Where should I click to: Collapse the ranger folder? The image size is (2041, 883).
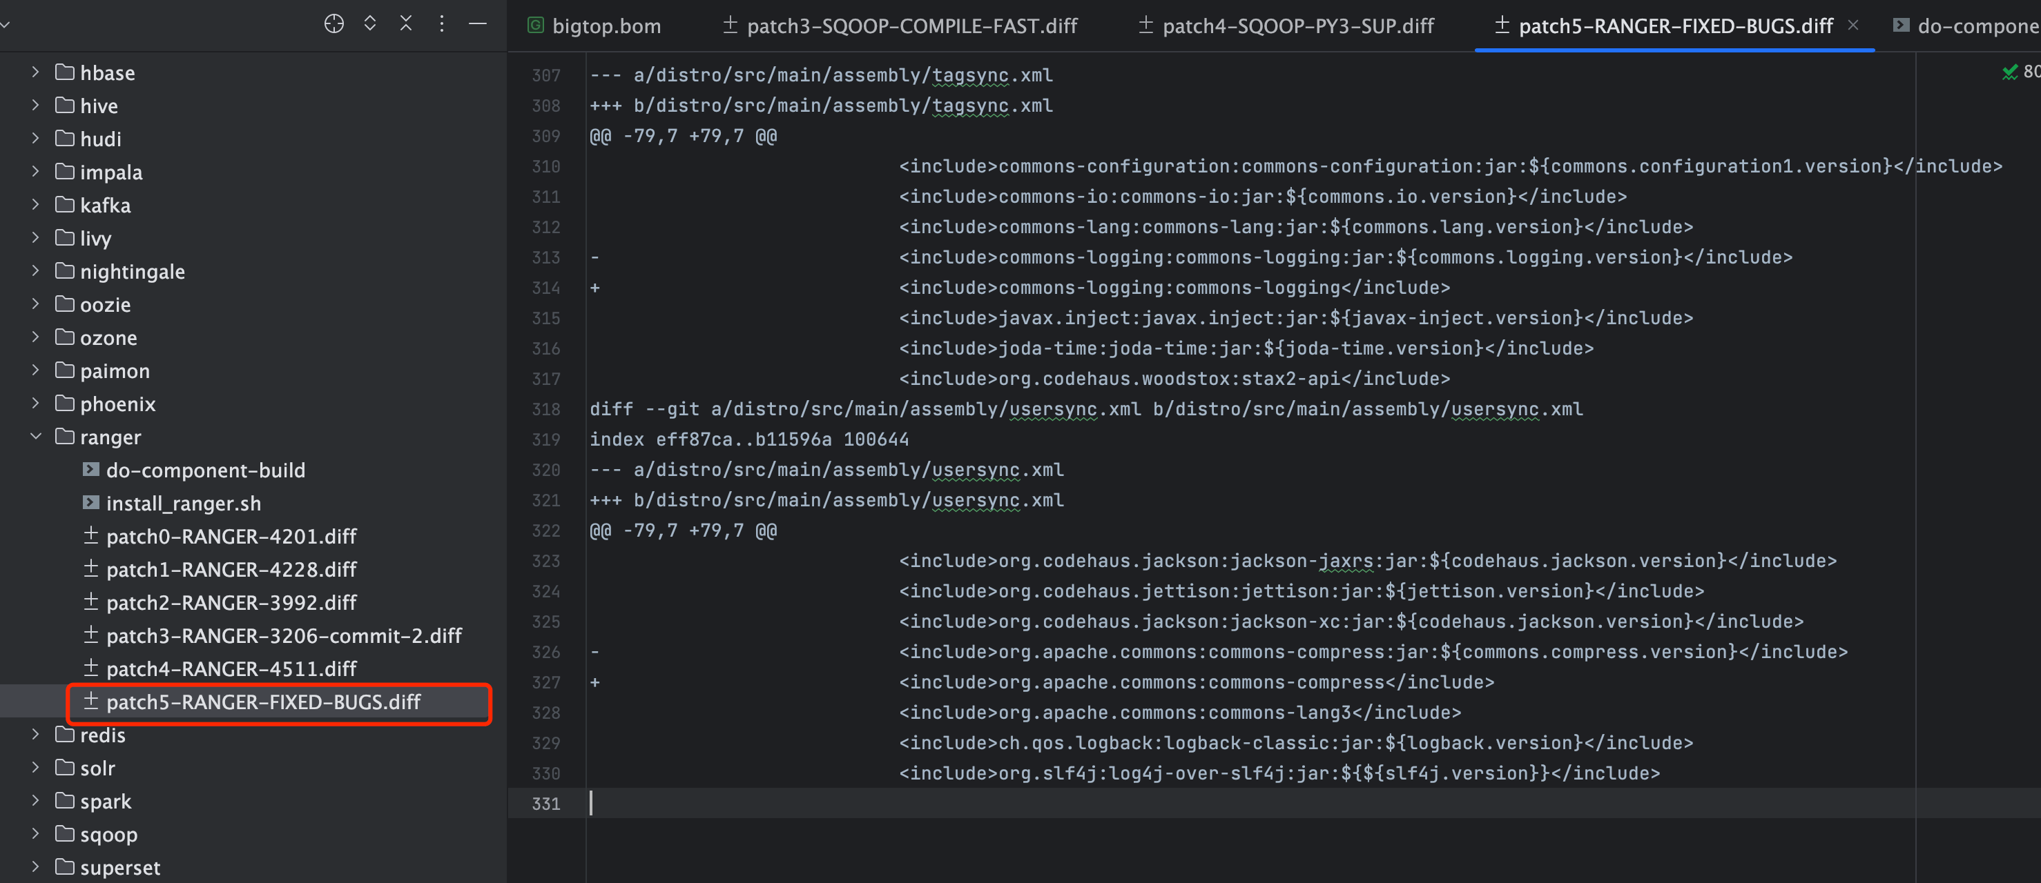36,437
